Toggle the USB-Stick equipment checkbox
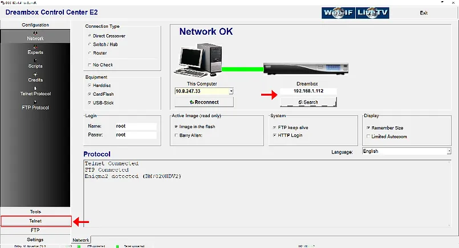The width and height of the screenshot is (459, 248). pyautogui.click(x=90, y=103)
